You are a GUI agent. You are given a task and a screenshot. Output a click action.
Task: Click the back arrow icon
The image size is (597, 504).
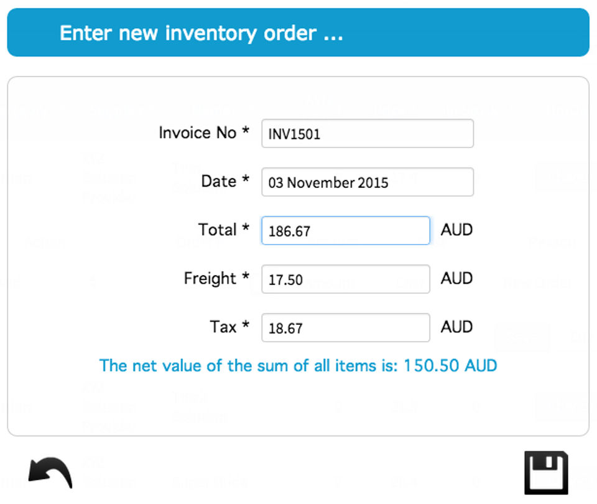[50, 472]
